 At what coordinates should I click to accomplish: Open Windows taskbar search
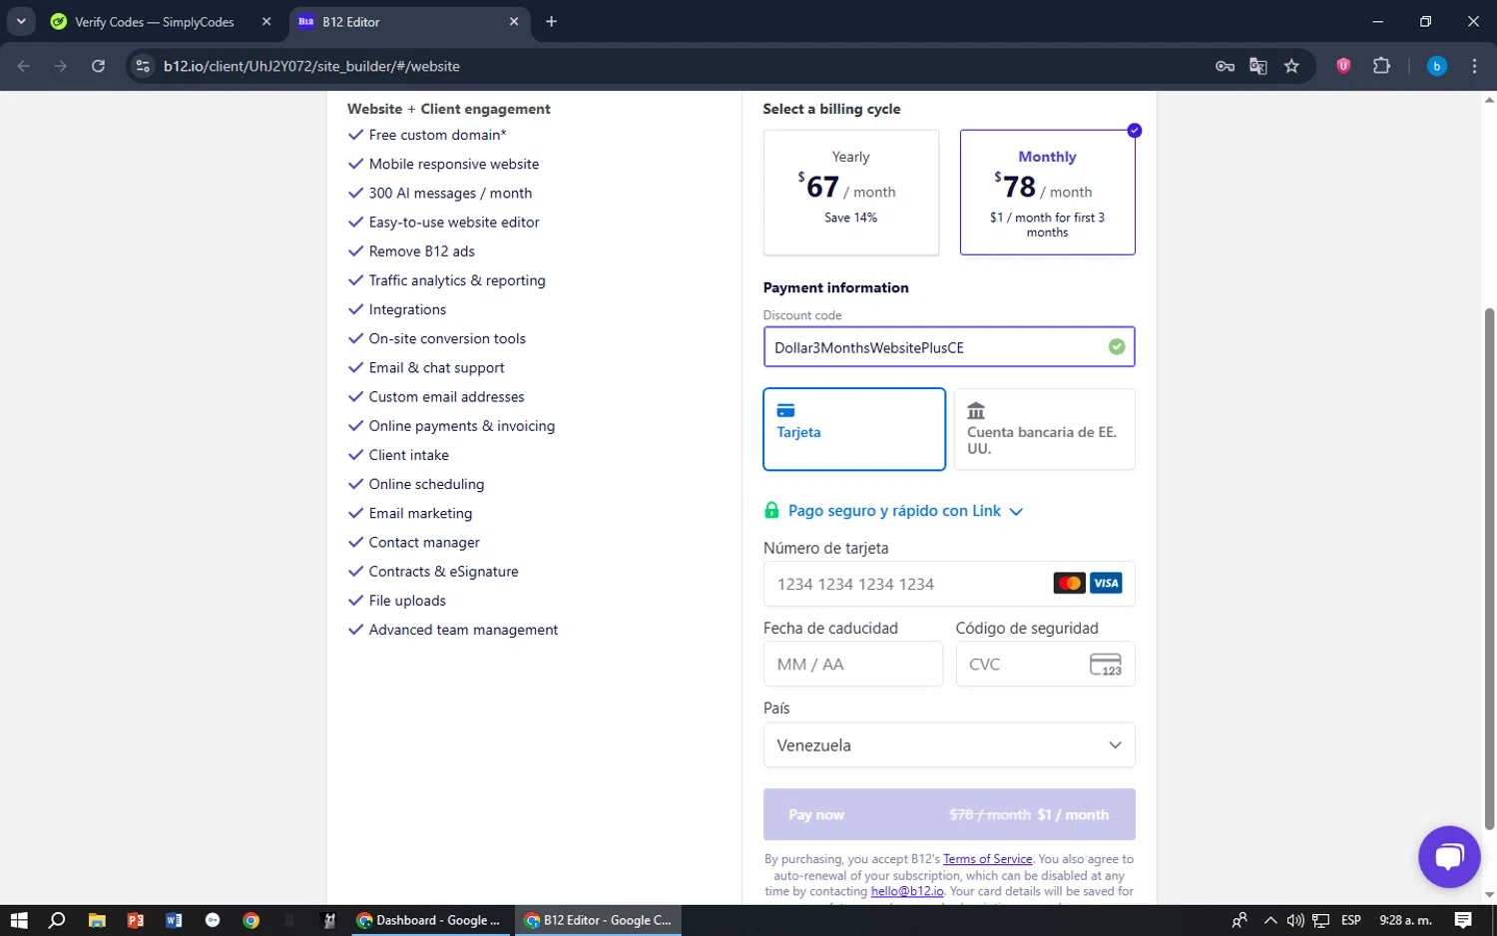click(57, 920)
